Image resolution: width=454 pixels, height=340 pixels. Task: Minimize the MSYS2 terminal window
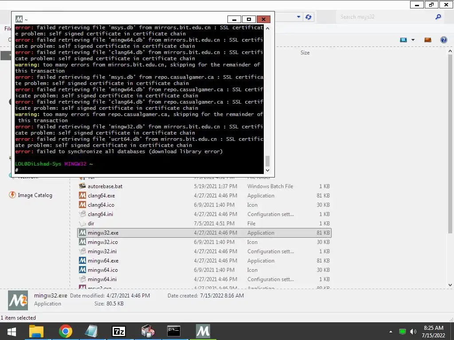pos(234,19)
